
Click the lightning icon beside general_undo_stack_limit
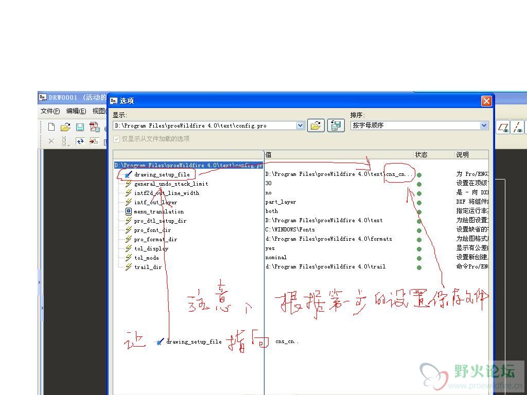(128, 184)
